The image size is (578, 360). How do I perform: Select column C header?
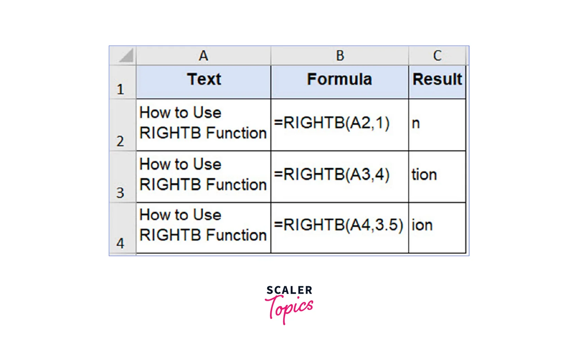pos(437,56)
